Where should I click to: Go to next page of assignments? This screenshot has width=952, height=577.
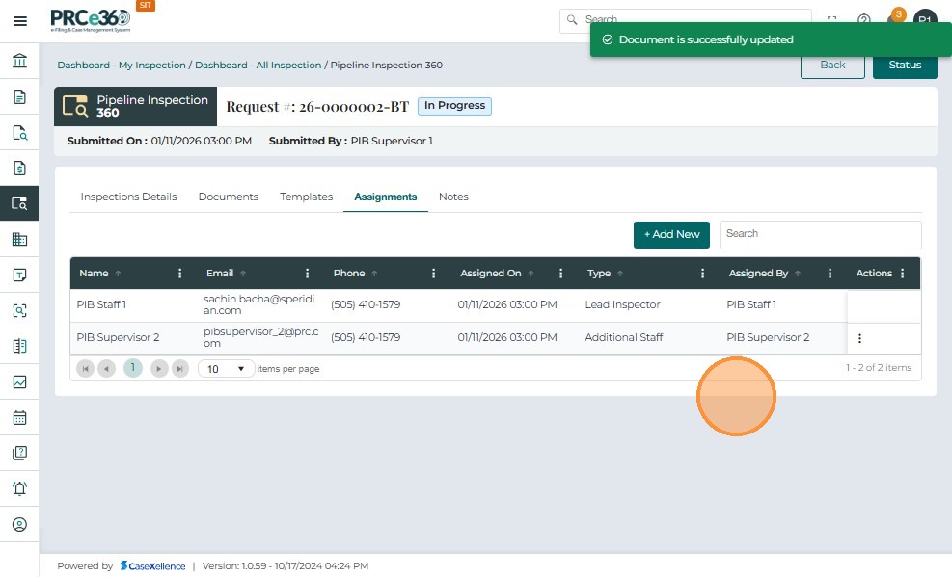point(159,369)
